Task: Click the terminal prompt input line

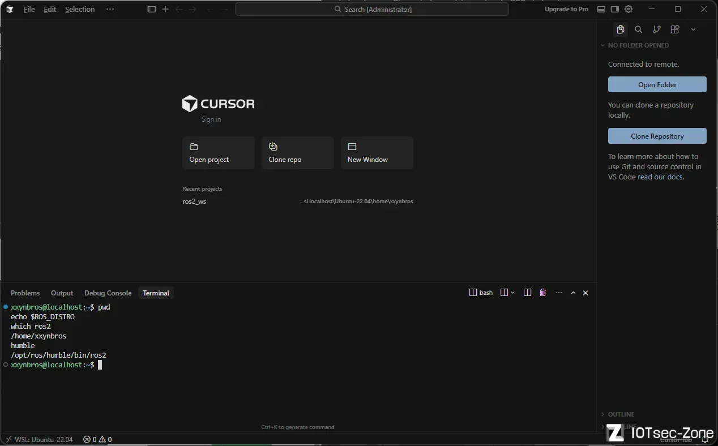Action: pyautogui.click(x=56, y=365)
